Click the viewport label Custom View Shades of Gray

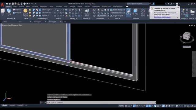[x=12, y=25]
